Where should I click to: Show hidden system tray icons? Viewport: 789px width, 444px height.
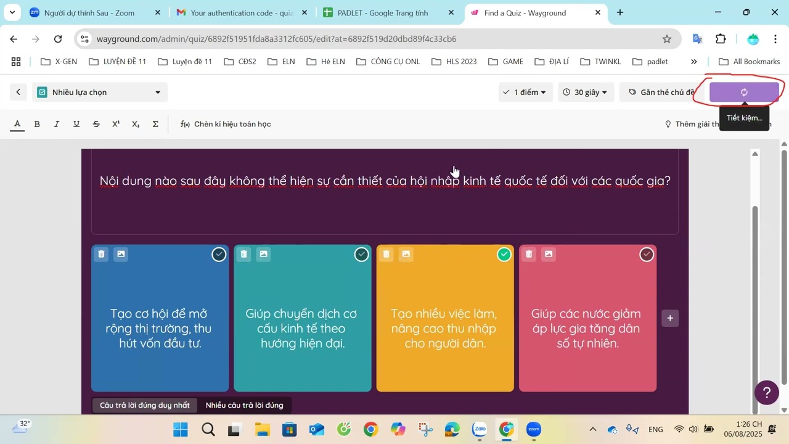point(592,429)
